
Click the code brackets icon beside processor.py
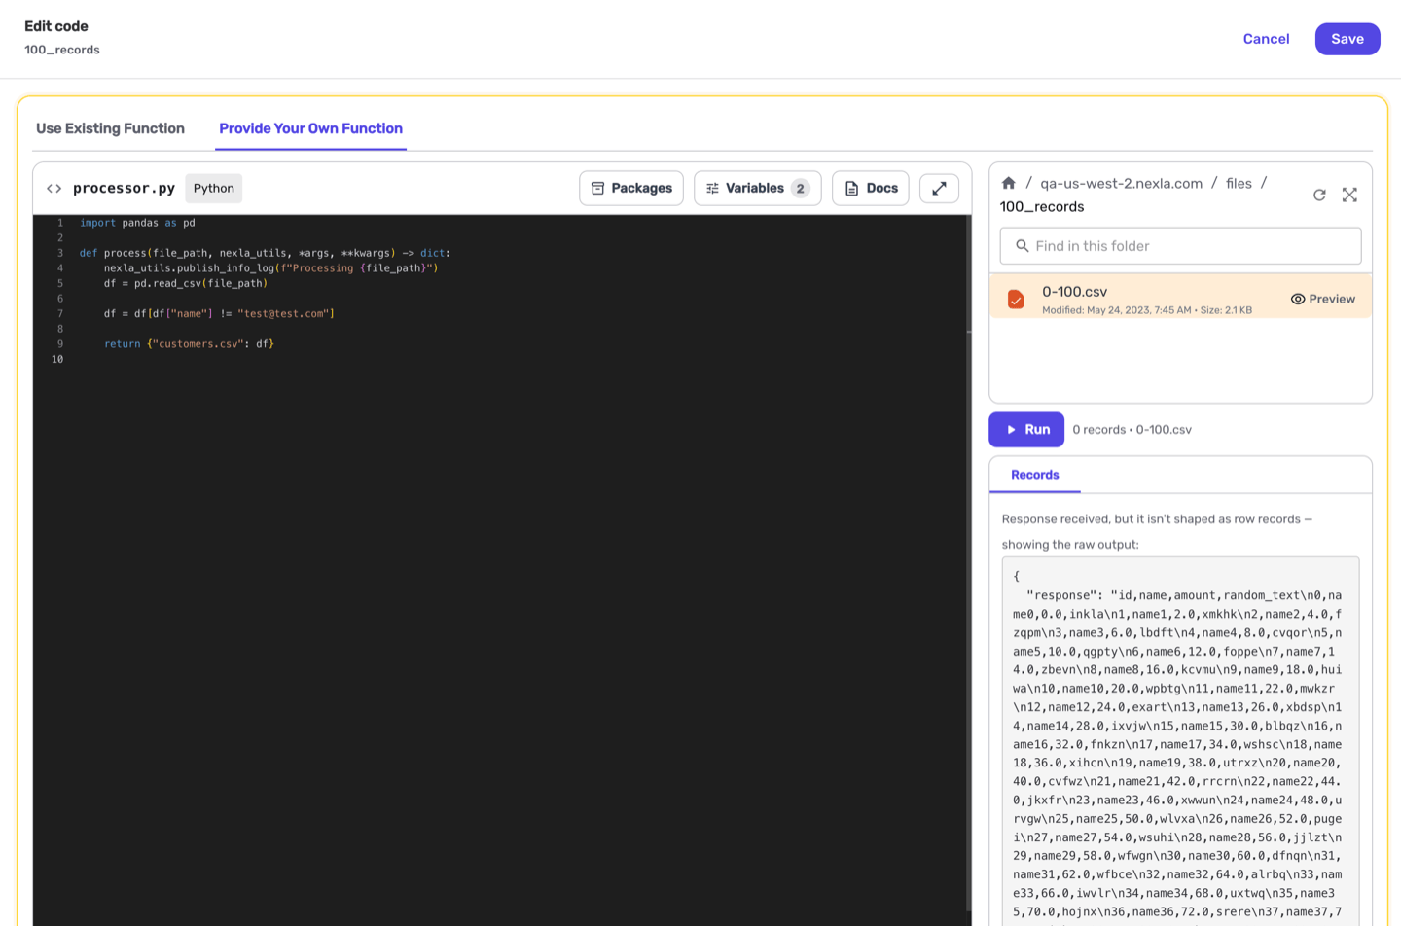[x=54, y=188]
